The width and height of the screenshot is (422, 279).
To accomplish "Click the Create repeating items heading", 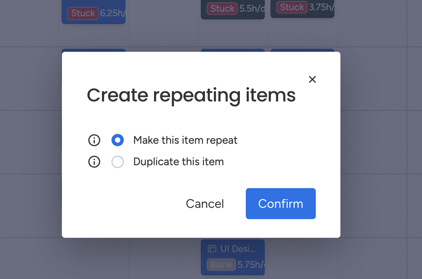I will coord(191,95).
